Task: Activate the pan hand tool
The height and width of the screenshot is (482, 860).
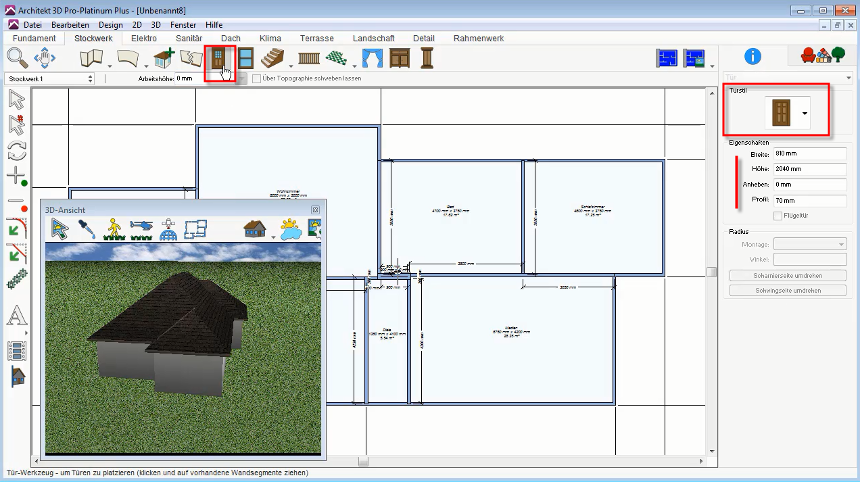Action: 45,58
